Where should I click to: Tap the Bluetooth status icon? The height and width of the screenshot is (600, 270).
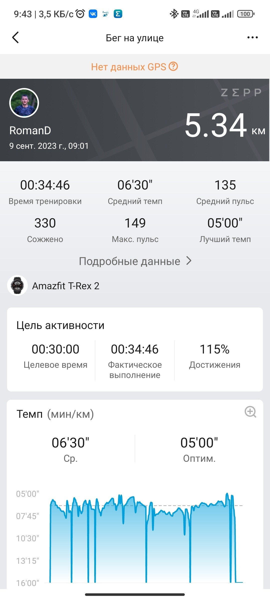coord(174,14)
